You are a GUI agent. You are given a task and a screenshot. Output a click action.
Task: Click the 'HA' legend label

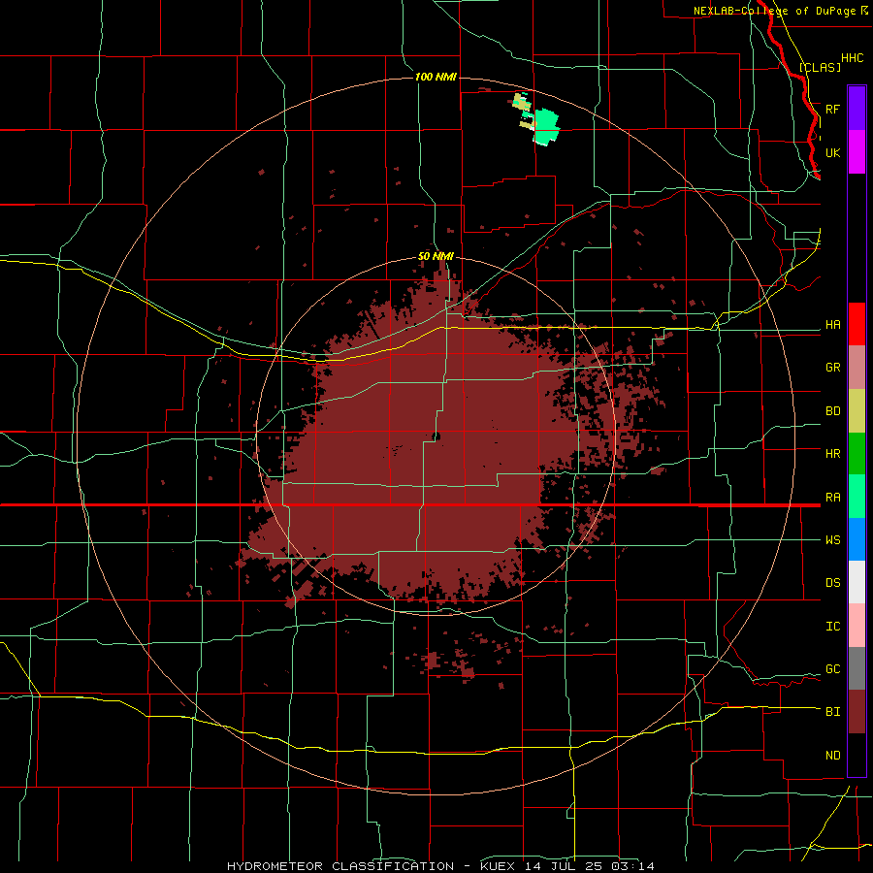(x=833, y=325)
